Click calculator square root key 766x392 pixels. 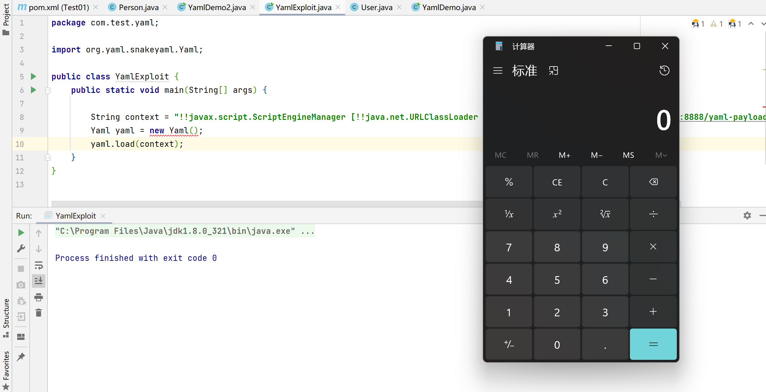coord(605,214)
